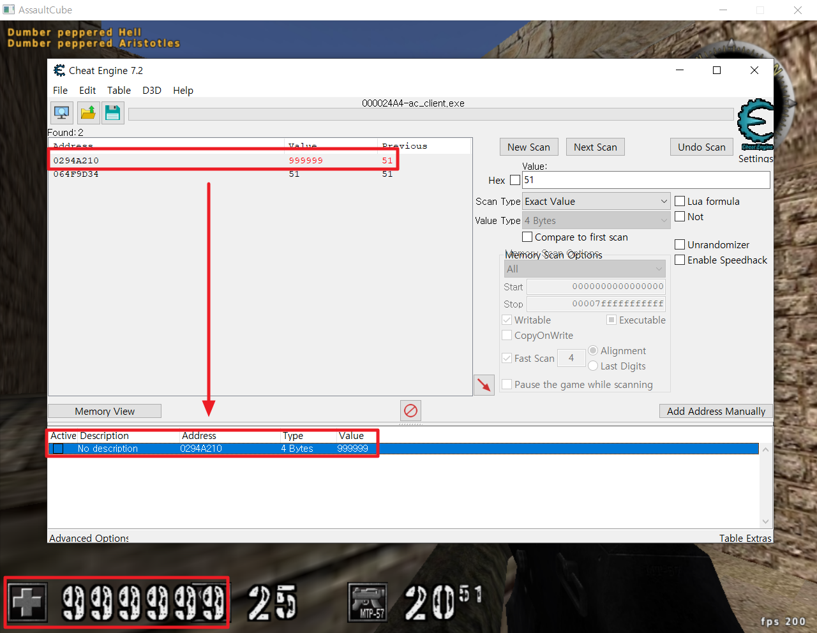This screenshot has width=817, height=633.
Task: Check the Not option
Action: coord(680,216)
